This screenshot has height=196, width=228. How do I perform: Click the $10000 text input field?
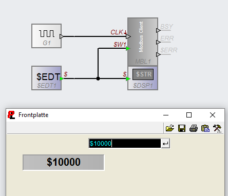tap(125, 143)
